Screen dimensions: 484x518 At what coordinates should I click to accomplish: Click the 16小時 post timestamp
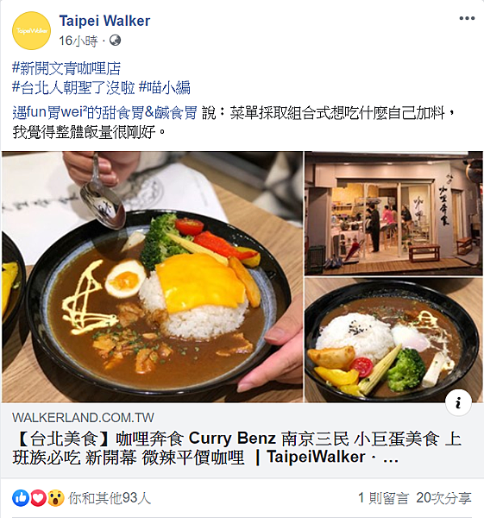tap(79, 41)
